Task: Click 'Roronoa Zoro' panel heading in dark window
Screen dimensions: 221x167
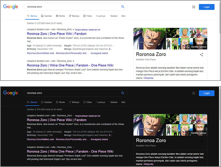Action: (151, 140)
